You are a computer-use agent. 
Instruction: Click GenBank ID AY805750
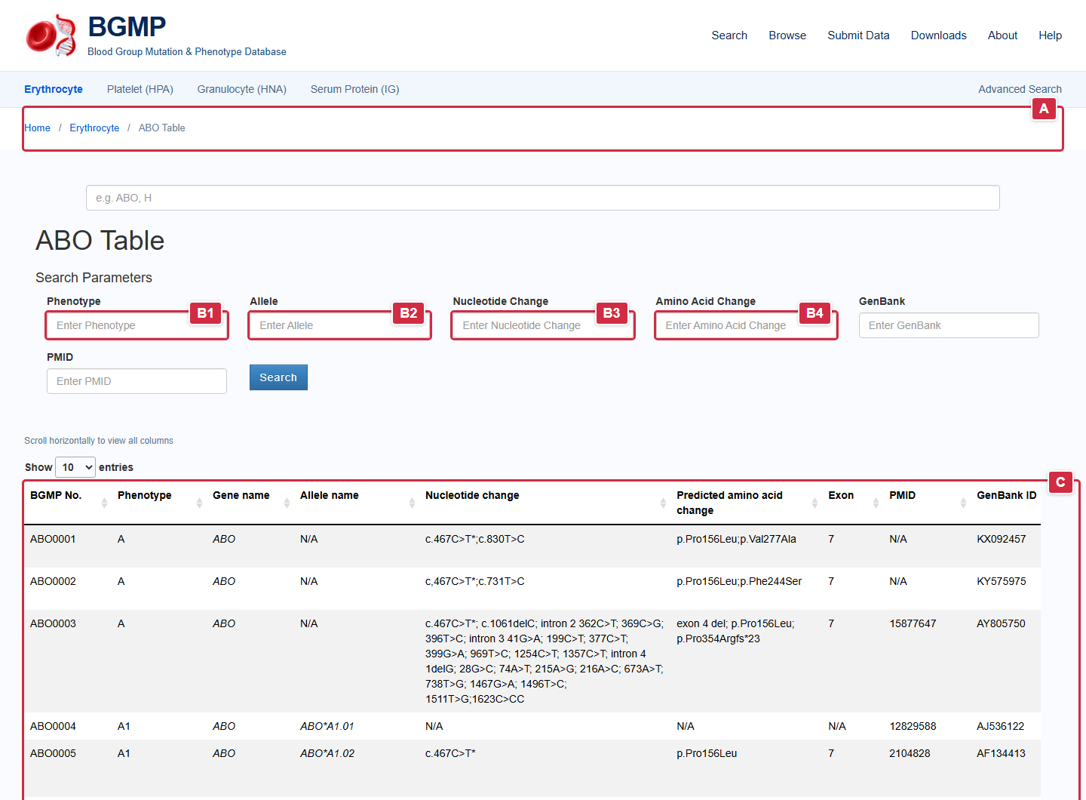point(1001,623)
